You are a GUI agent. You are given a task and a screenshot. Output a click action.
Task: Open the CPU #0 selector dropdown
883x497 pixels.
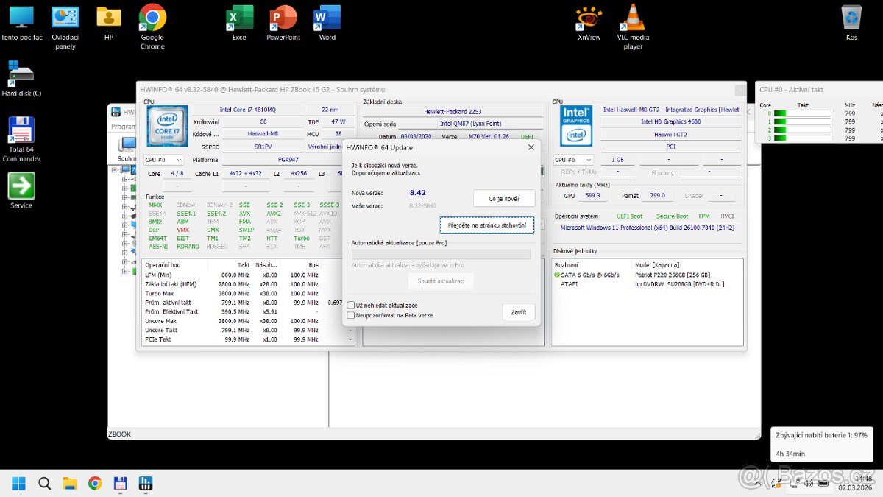[x=164, y=160]
